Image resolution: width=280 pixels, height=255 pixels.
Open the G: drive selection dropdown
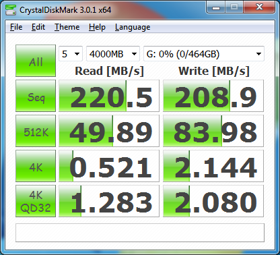tap(204, 54)
